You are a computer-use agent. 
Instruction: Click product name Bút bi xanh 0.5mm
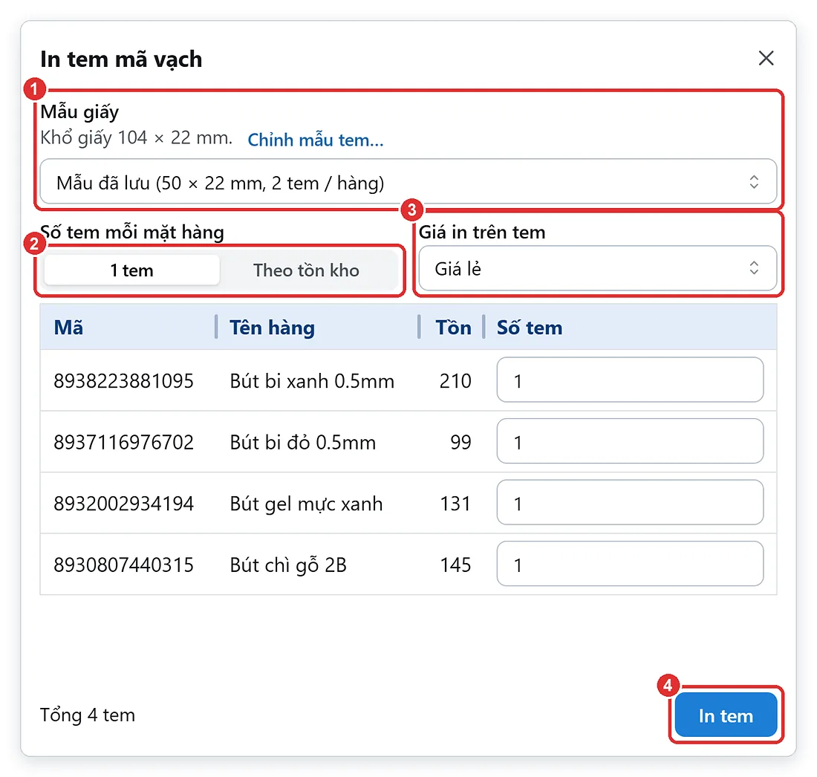312,381
